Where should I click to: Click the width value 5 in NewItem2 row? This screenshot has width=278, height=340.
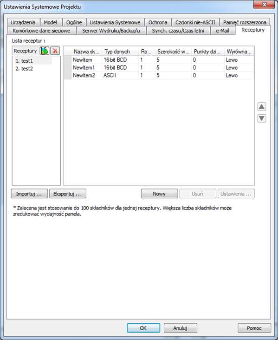[173, 75]
